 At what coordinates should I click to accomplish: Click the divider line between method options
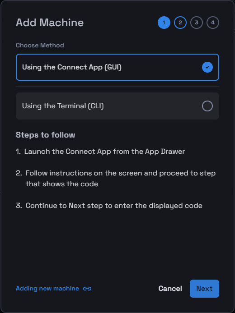click(117, 87)
